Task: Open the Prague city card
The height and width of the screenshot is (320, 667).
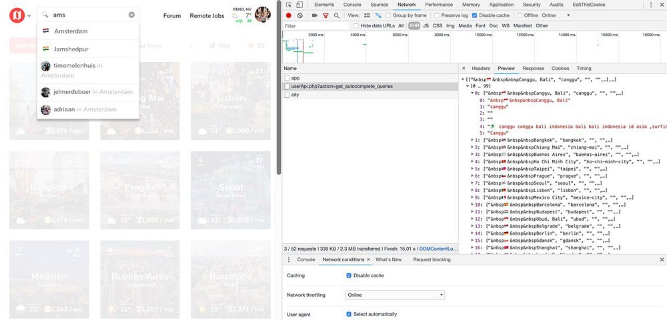Action: (x=140, y=191)
